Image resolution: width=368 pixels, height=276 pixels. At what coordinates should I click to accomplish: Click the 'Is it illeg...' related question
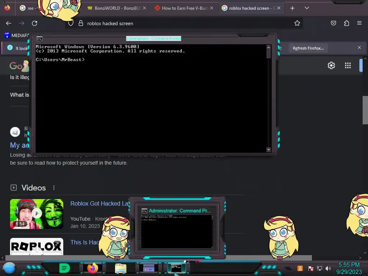point(19,77)
